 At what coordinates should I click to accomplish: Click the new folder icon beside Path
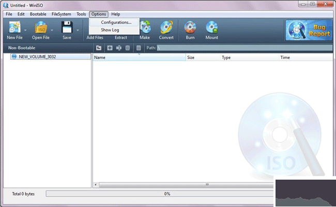click(x=99, y=47)
